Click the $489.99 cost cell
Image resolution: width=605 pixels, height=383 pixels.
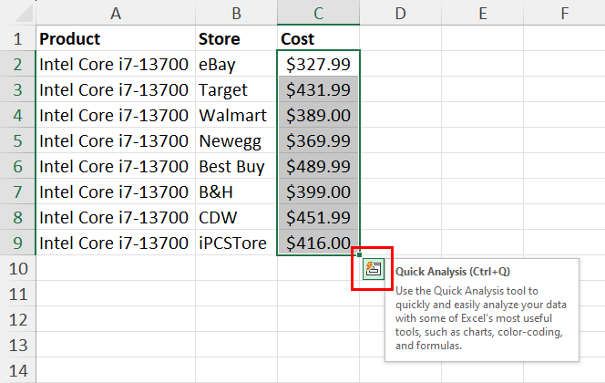[x=318, y=166]
